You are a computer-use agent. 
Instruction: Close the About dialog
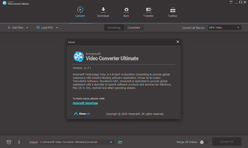(x=178, y=42)
